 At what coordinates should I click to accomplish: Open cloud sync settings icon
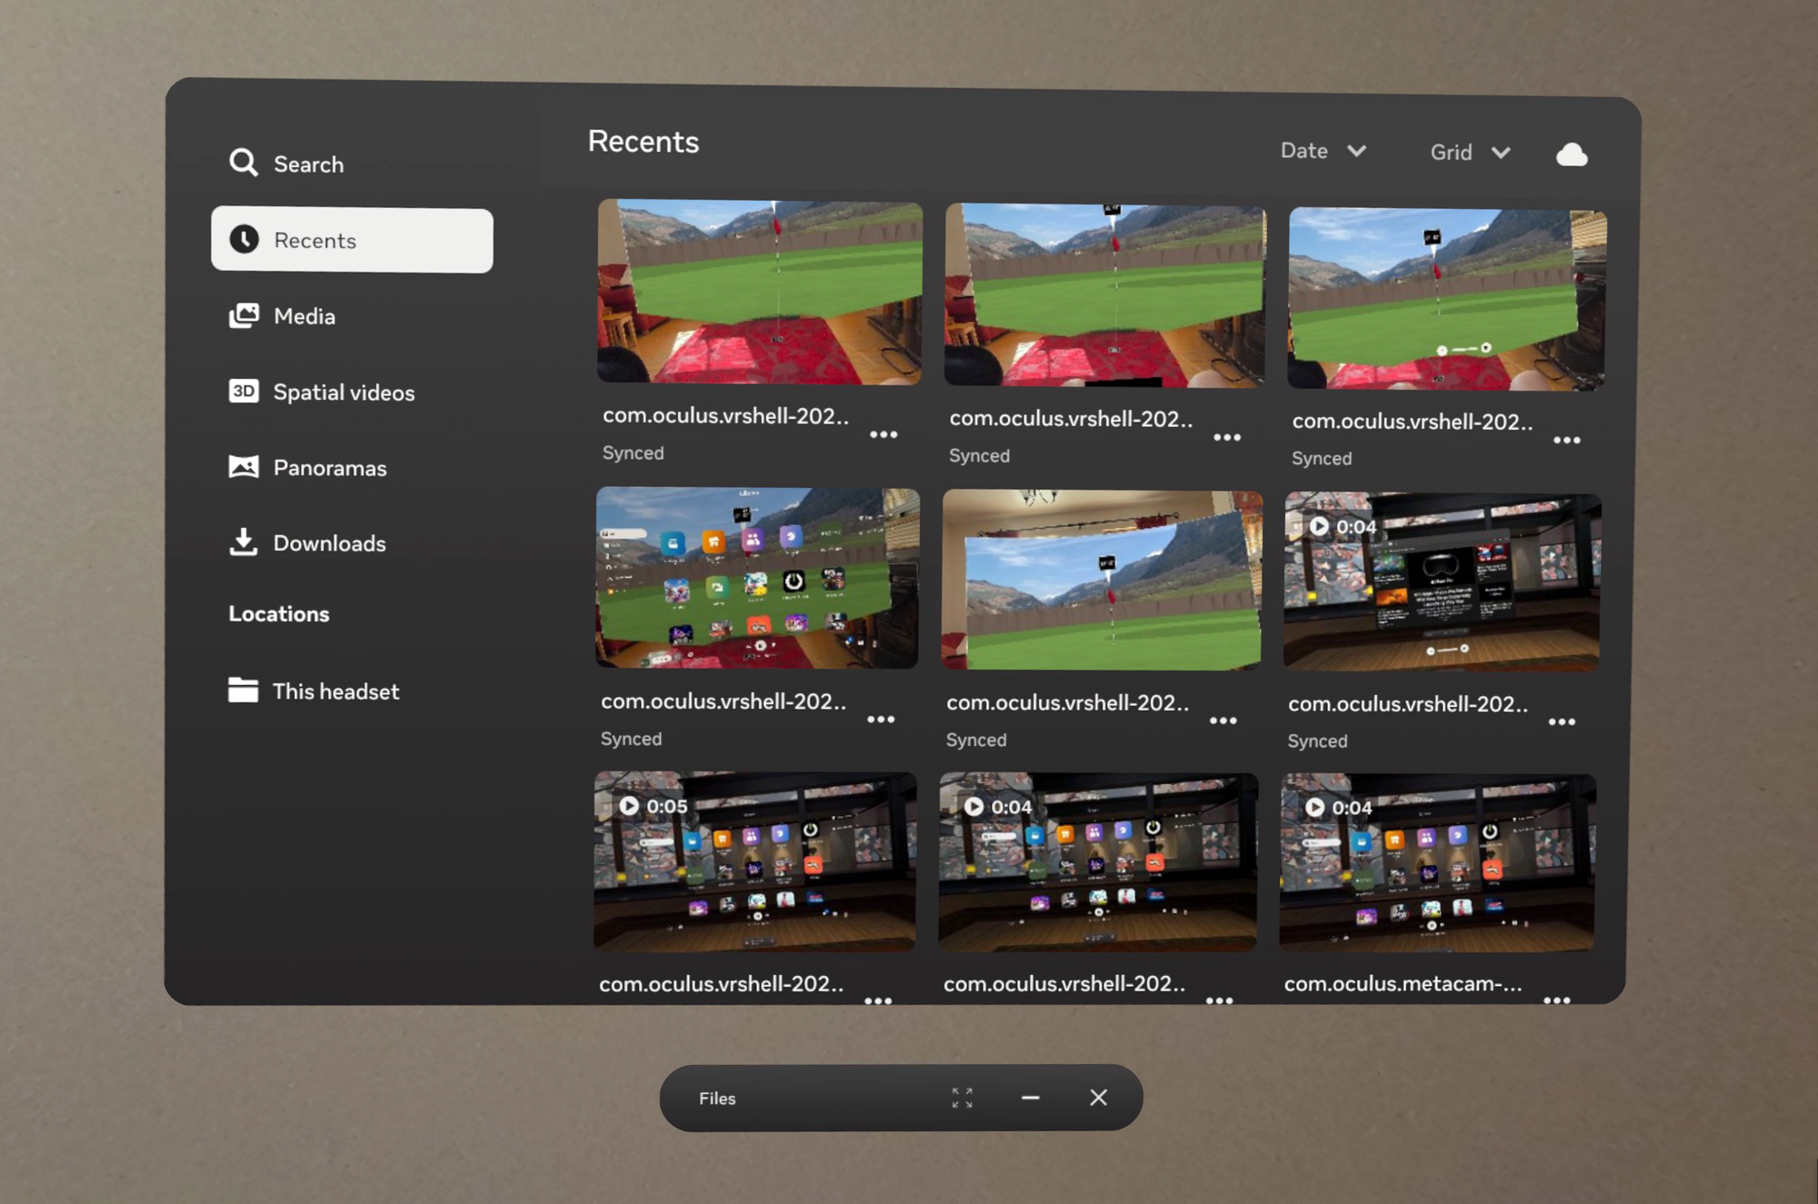(1571, 154)
